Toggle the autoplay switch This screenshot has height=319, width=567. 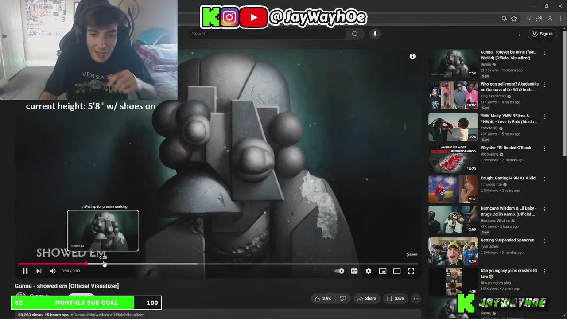tap(339, 271)
